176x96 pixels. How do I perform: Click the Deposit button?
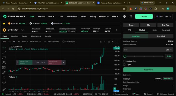pyautogui.click(x=144, y=16)
